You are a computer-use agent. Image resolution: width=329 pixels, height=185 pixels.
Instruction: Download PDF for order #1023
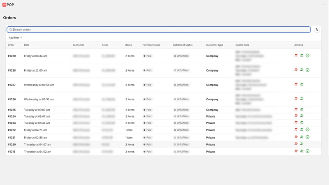[296, 123]
